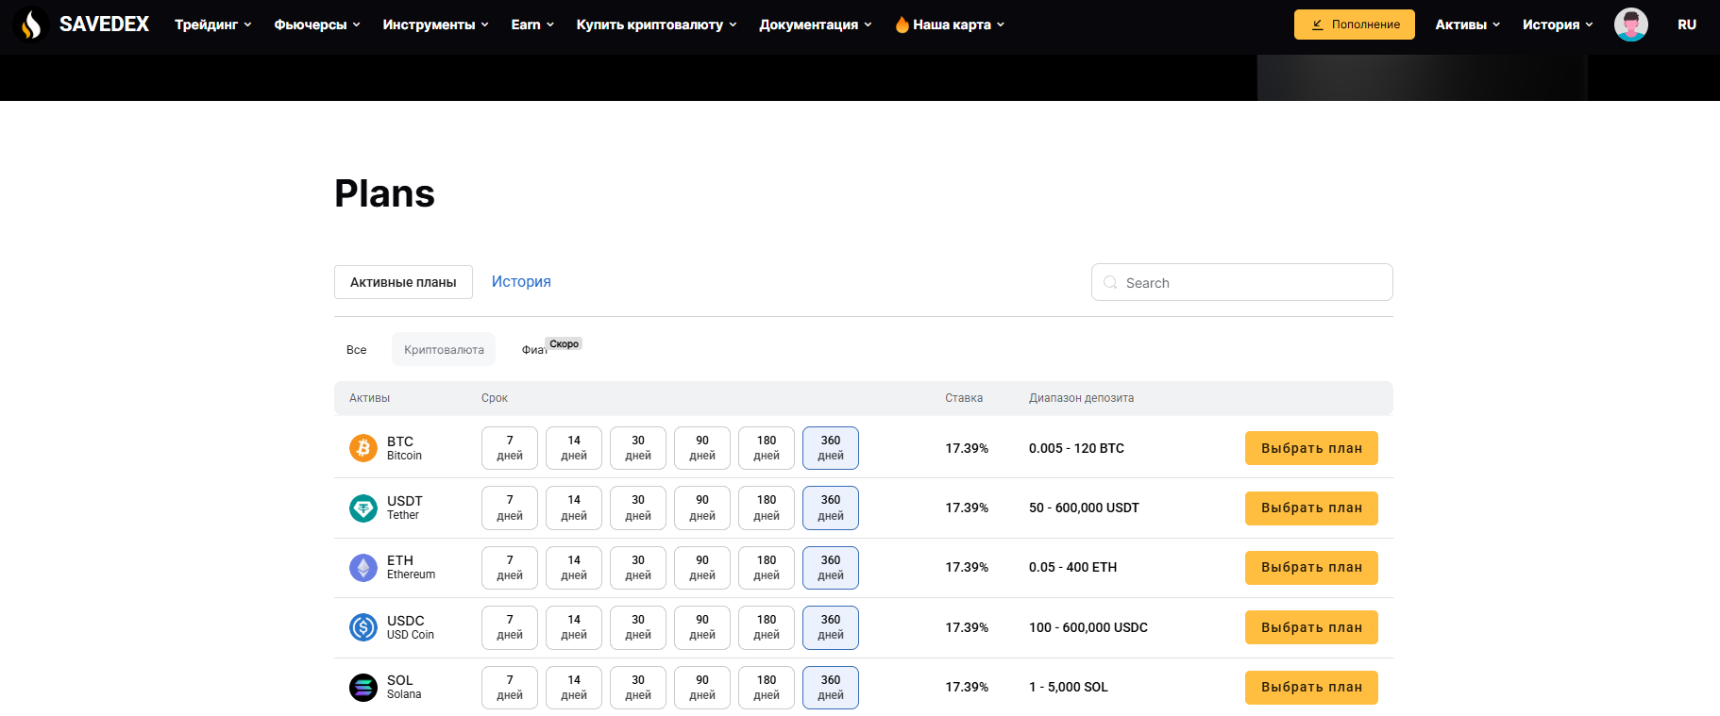The height and width of the screenshot is (716, 1720).
Task: Expand the История header dropdown
Action: 1558,25
